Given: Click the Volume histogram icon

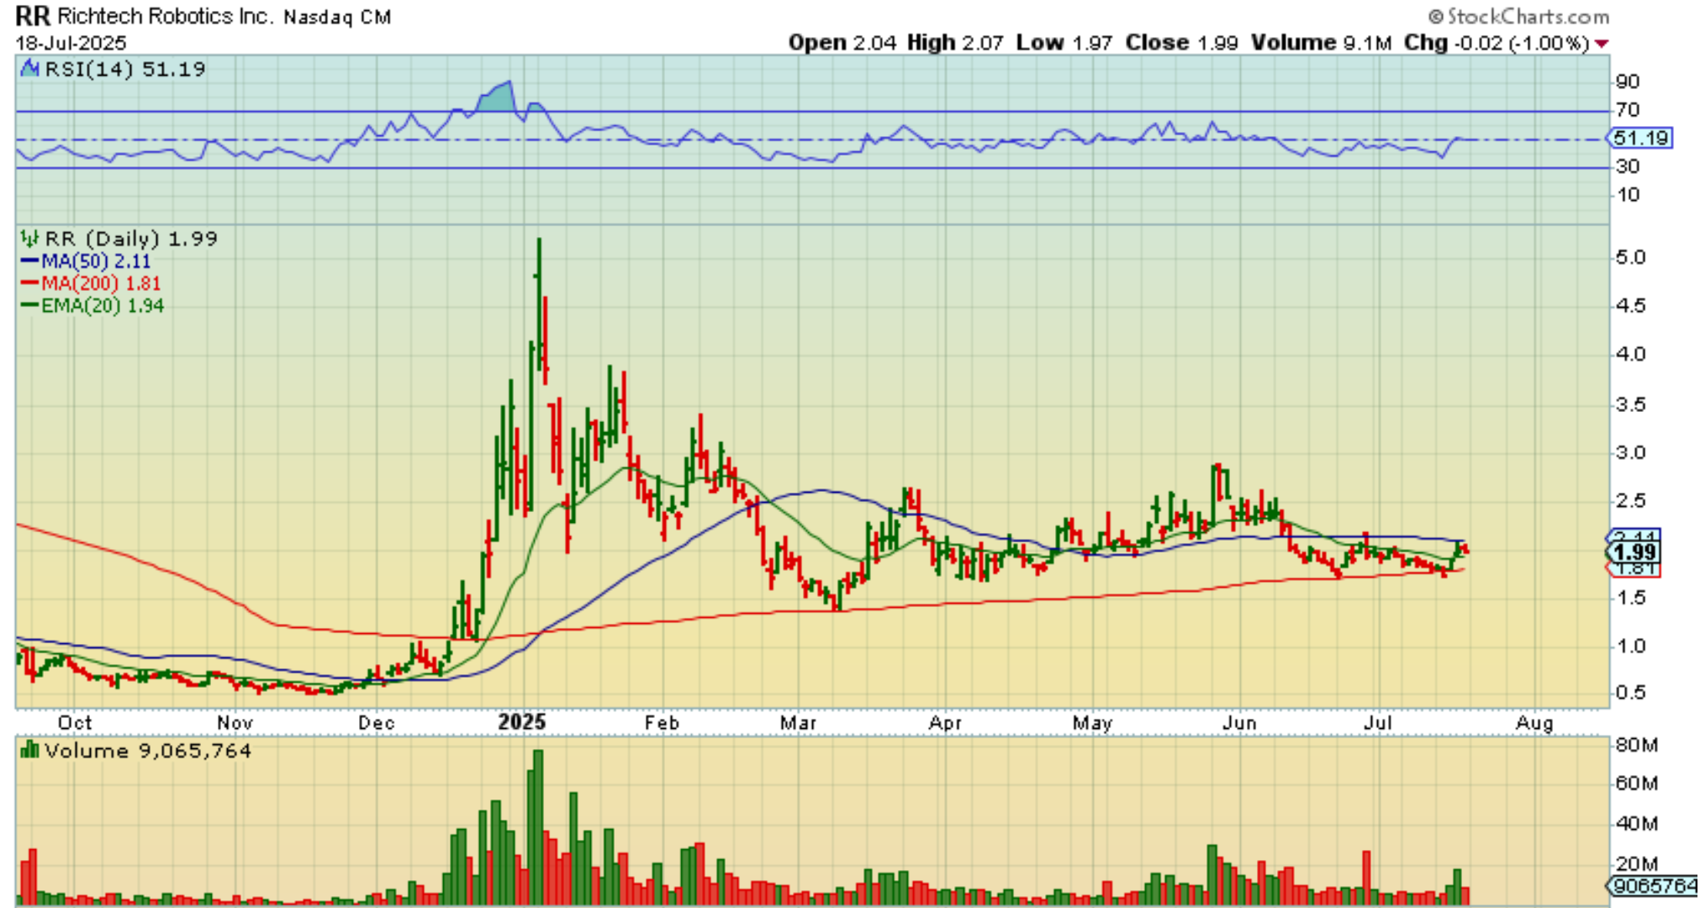Looking at the screenshot, I should 29,750.
